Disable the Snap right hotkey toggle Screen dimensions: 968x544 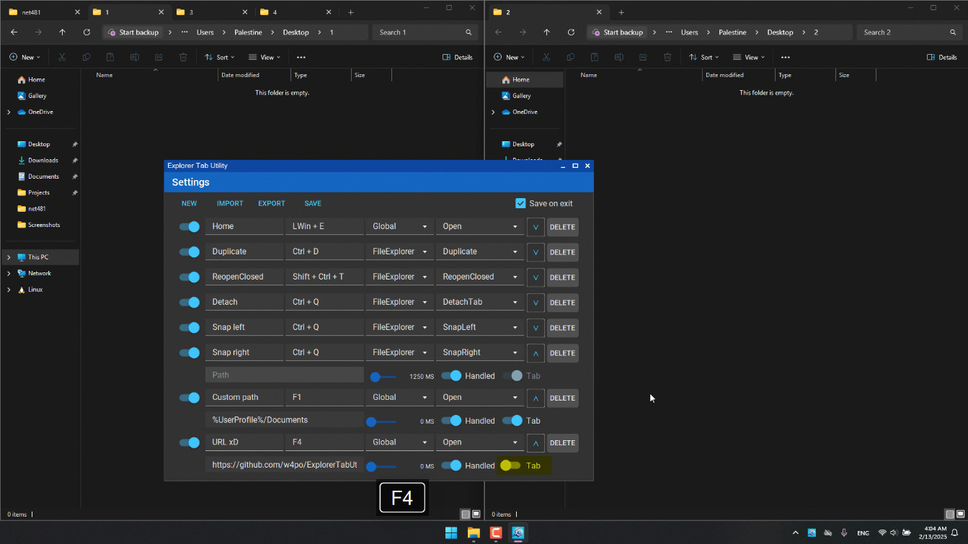coord(189,352)
